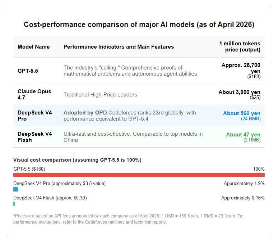The height and width of the screenshot is (243, 278).
Task: Click the About 560 yen price
Action: [x=242, y=113]
